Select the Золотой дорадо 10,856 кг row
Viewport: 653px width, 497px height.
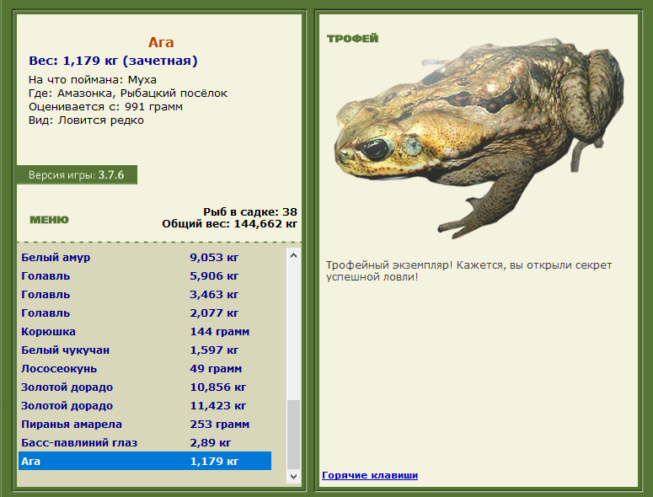coord(145,387)
